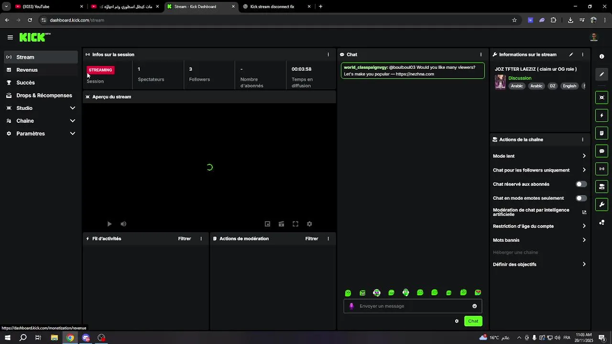The height and width of the screenshot is (344, 612).
Task: Open Windows Start menu on taskbar
Action: click(7, 338)
